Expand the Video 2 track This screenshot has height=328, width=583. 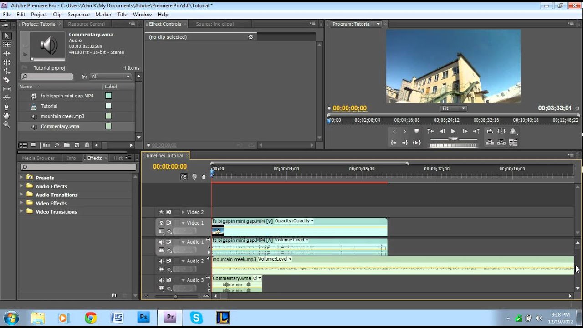pyautogui.click(x=183, y=212)
